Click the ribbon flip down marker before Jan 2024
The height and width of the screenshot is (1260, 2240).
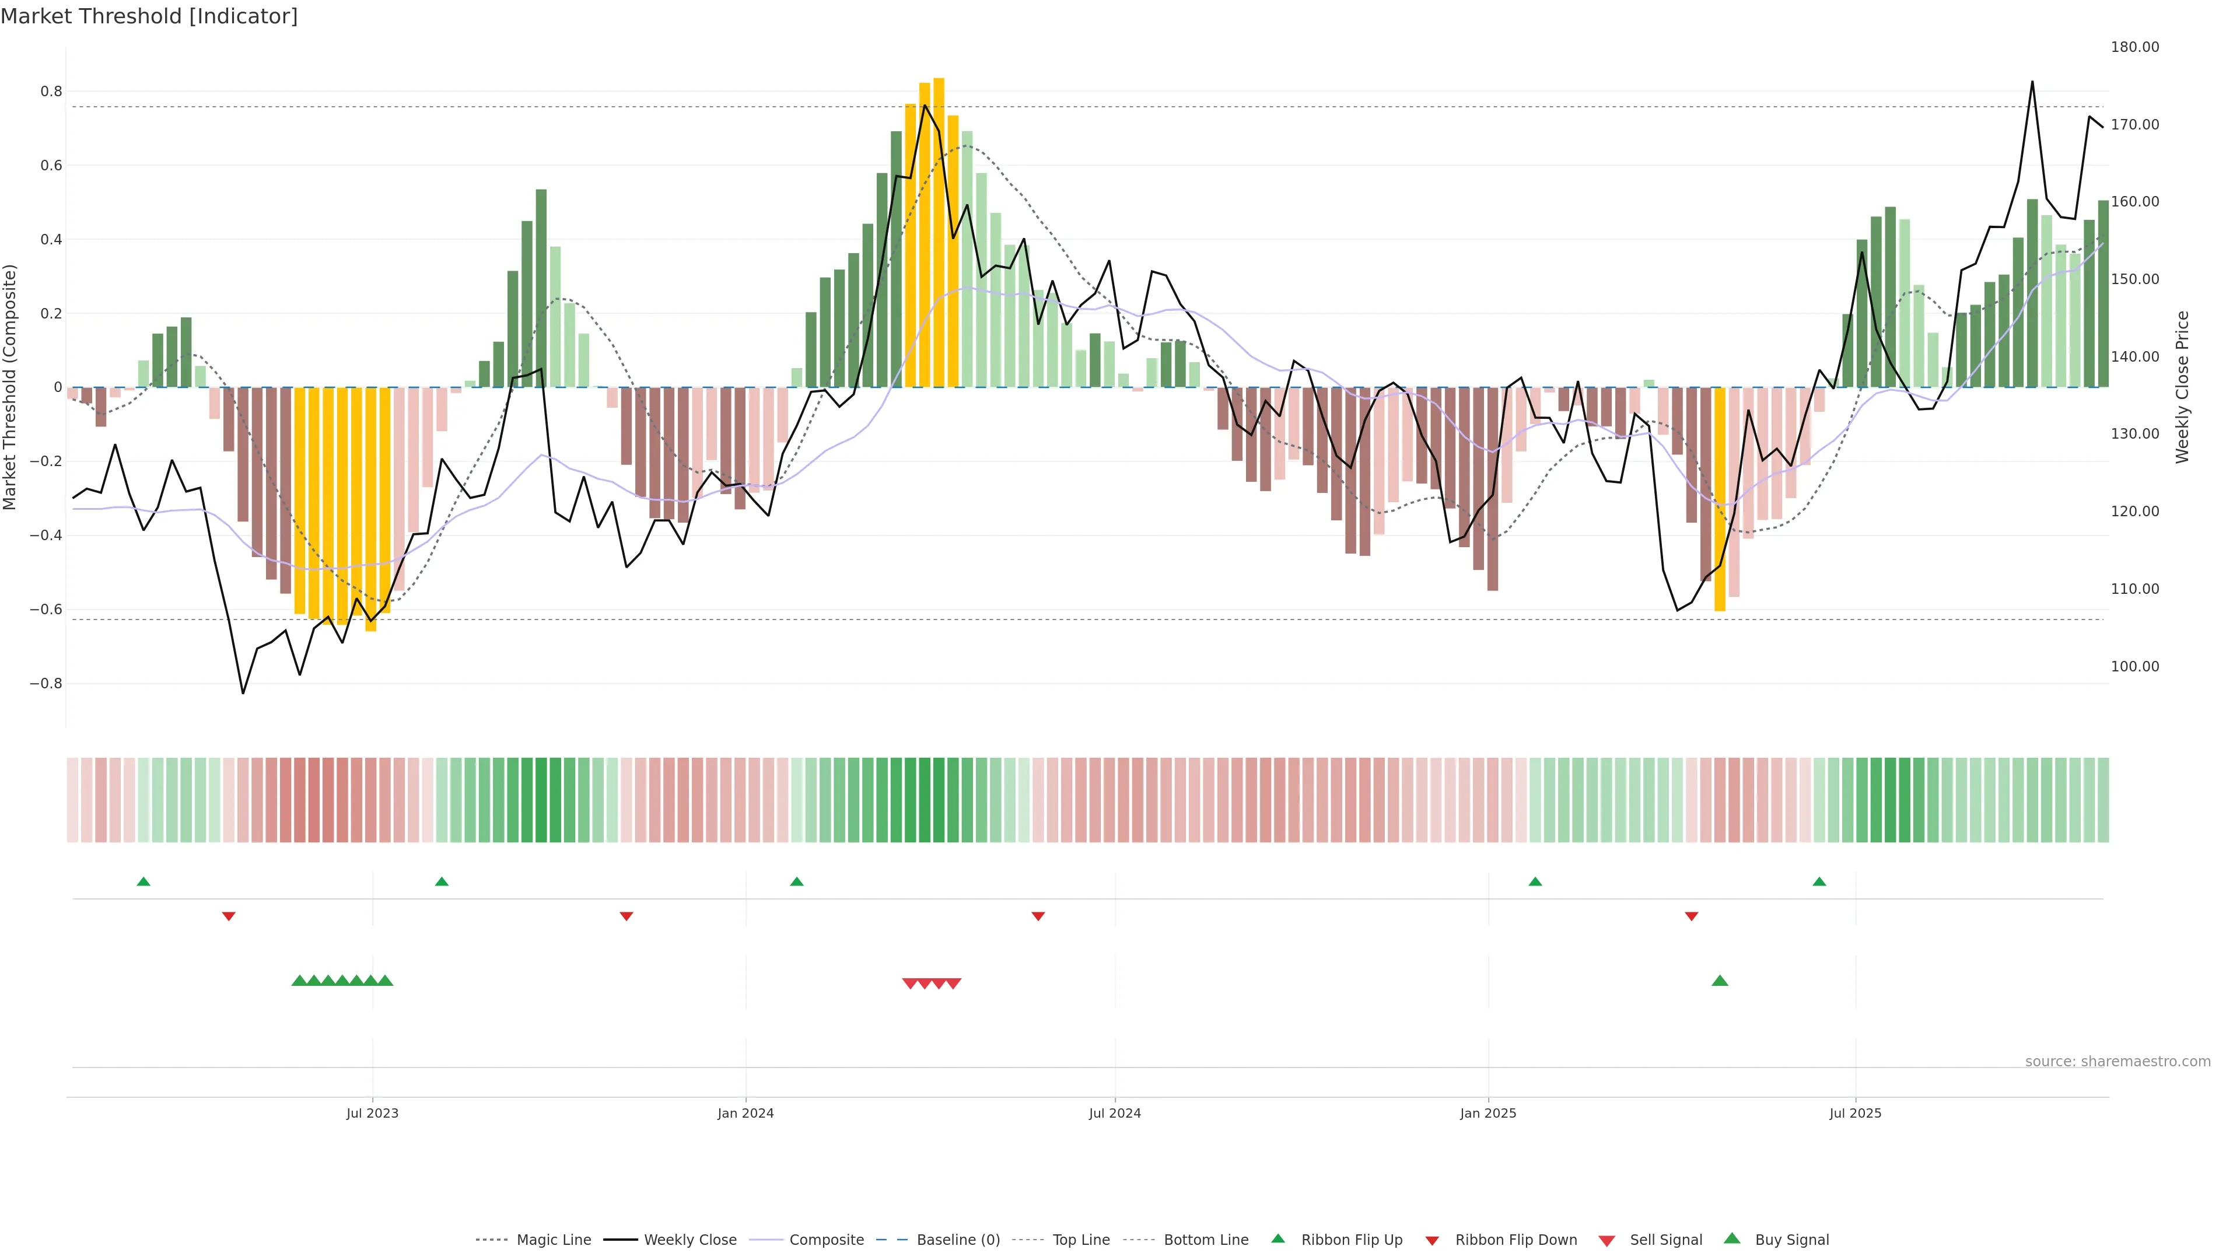pos(626,916)
